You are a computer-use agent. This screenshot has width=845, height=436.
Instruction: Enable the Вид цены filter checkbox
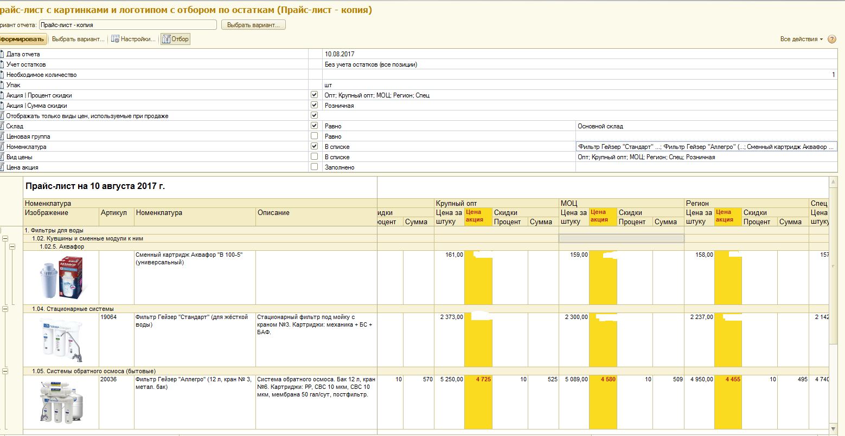pos(314,157)
